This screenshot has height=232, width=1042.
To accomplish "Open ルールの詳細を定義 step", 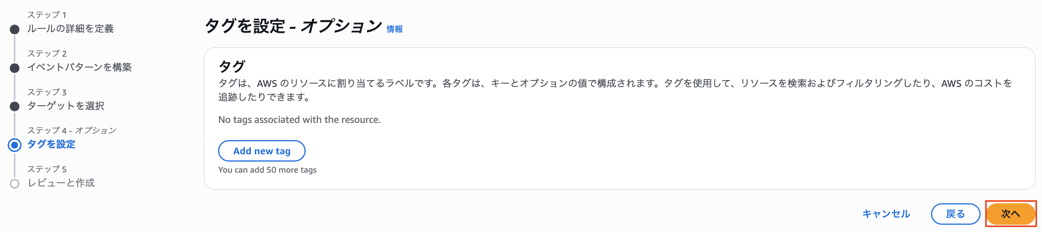I will tap(71, 28).
